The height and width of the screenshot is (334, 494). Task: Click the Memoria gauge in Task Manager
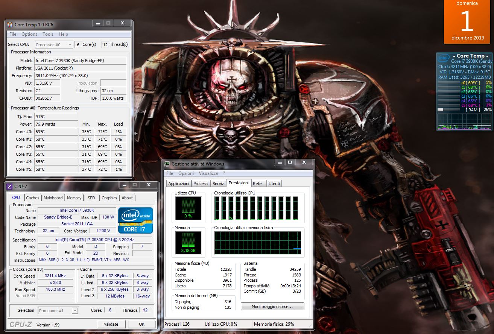pos(188,242)
